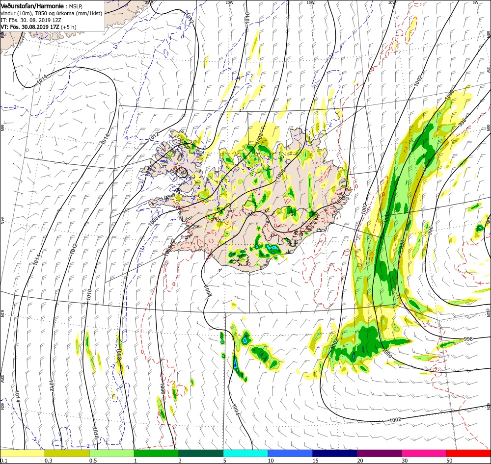
Task: Click the '25W' longitude label at top
Action: coord(148,2)
